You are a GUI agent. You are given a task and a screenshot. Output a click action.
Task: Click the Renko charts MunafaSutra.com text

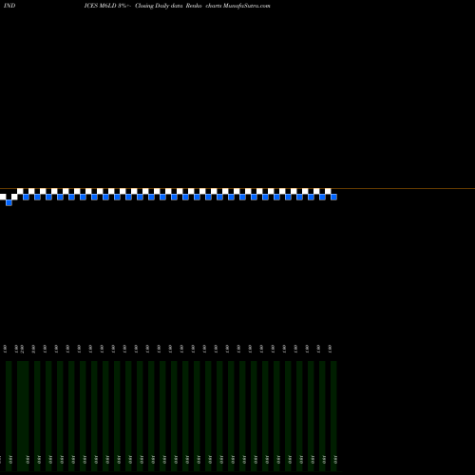coord(228,6)
